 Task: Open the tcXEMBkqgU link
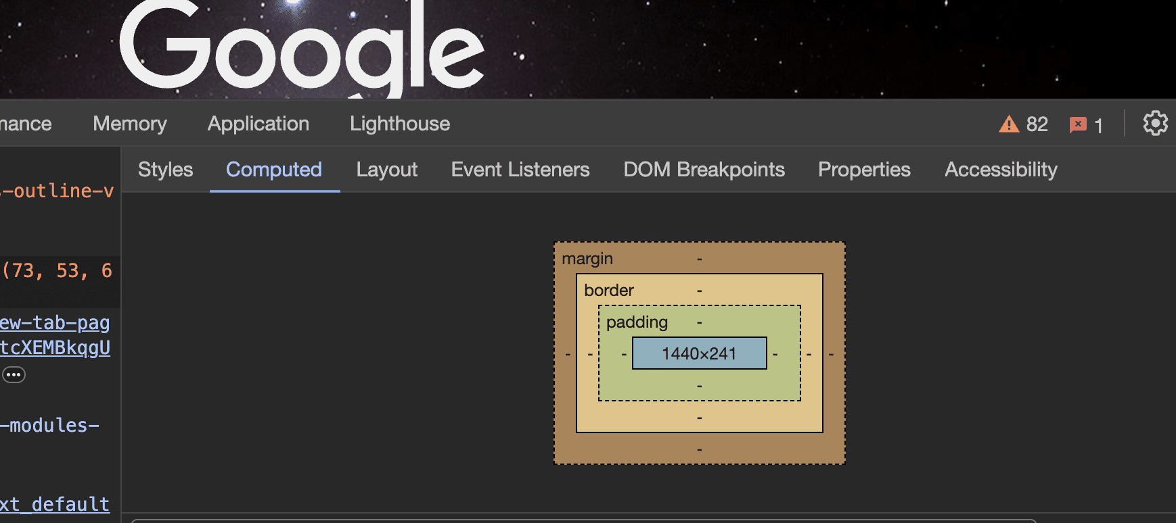tap(55, 348)
